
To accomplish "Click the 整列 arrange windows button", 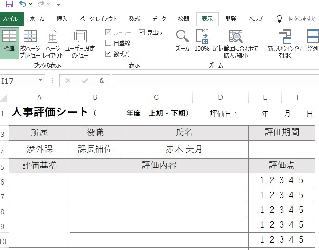I will pyautogui.click(x=313, y=41).
